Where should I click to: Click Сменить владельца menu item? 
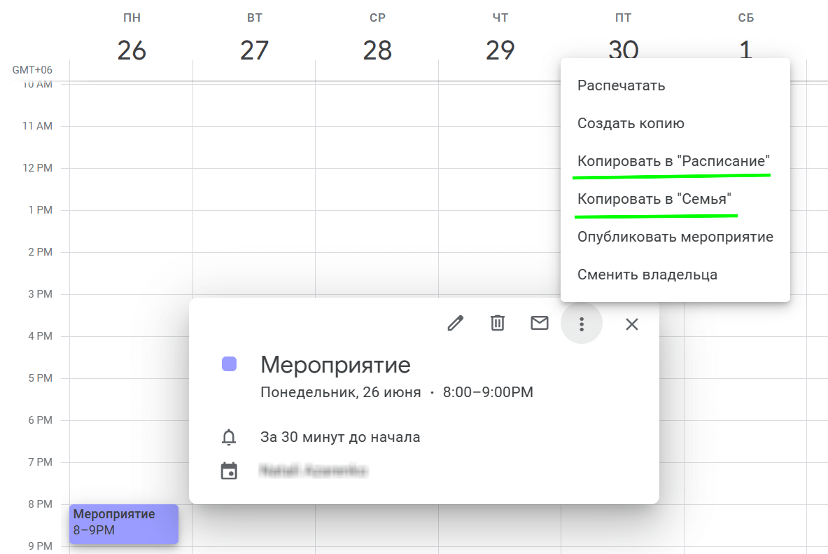click(x=675, y=275)
